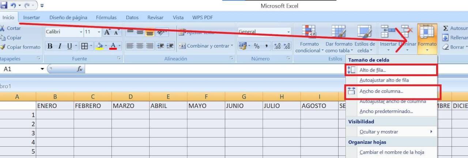Image resolution: width=468 pixels, height=158 pixels.
Task: Choose Cambiar el nombre de la hoja
Action: (x=391, y=152)
